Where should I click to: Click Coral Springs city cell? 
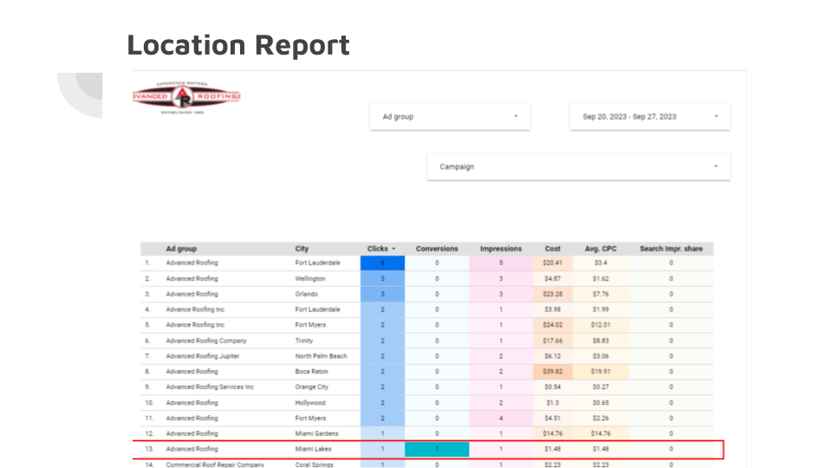(314, 465)
